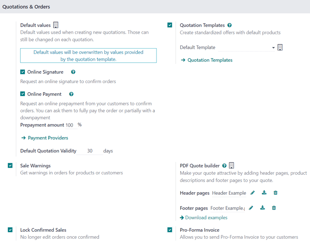The height and width of the screenshot is (245, 310).
Task: Disable the Sale Warnings checkbox
Action: (10, 166)
